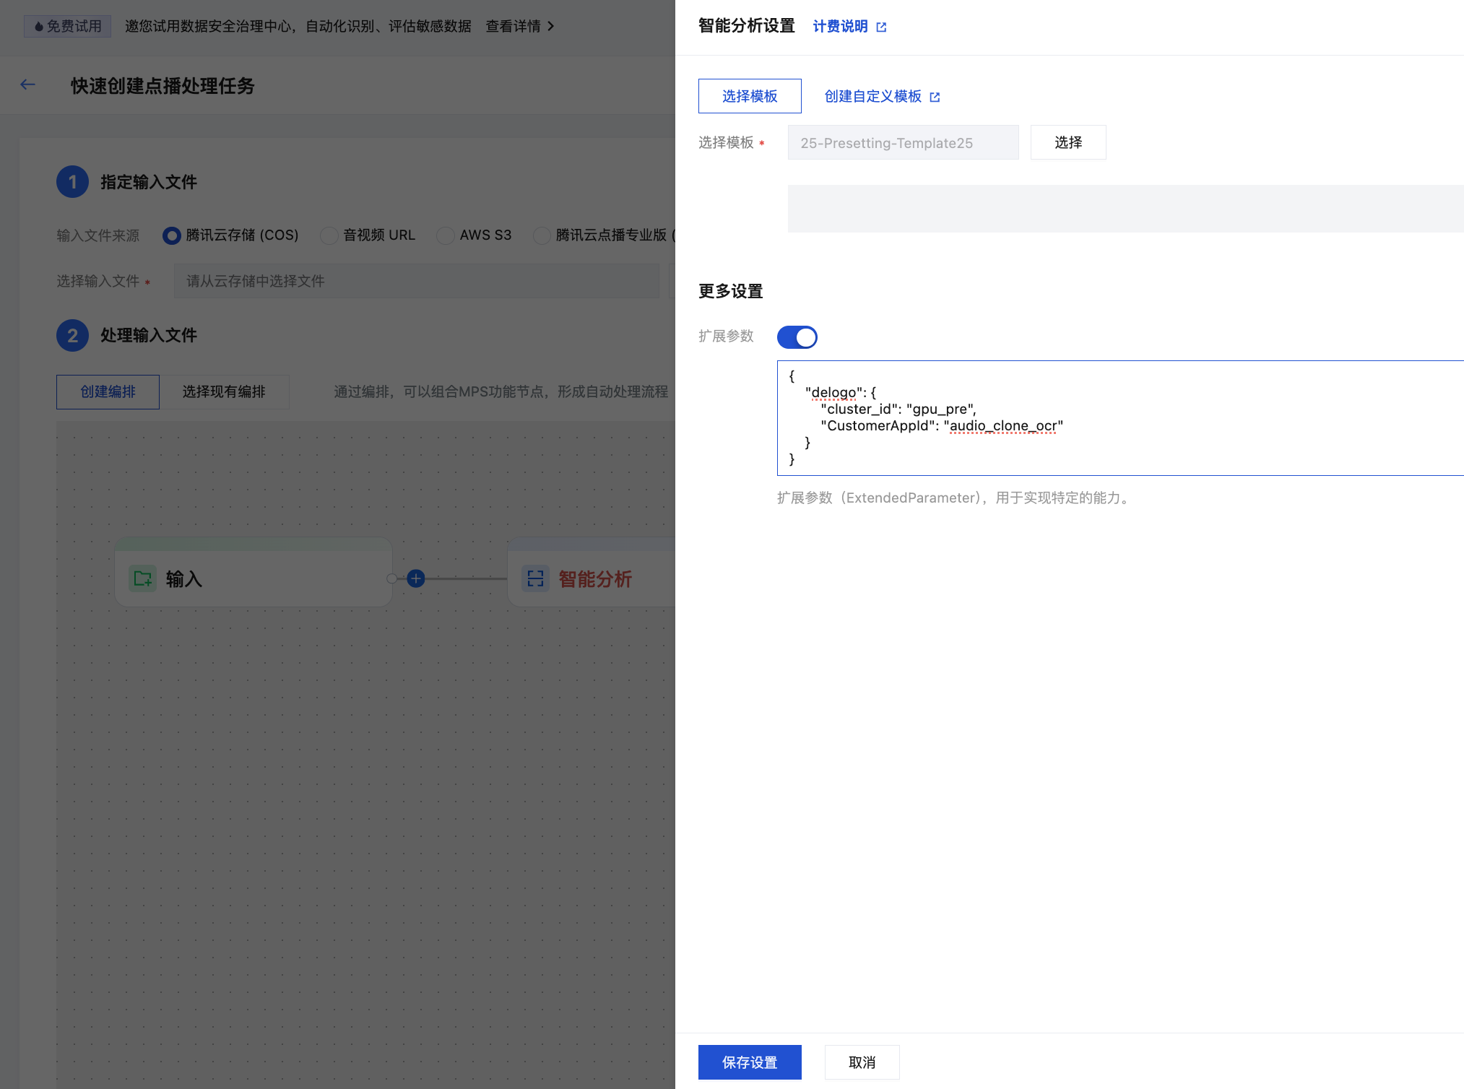Click the back arrow beside 快速创建点播处理任务

(x=27, y=85)
